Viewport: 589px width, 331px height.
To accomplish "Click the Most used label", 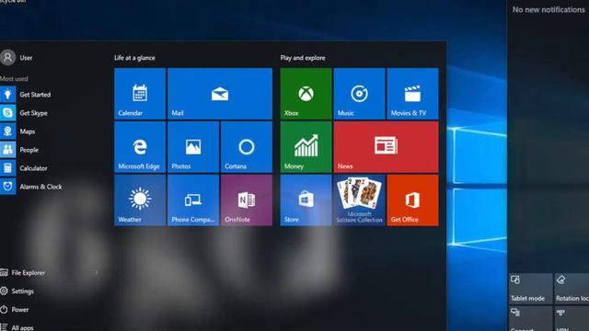I will (14, 79).
